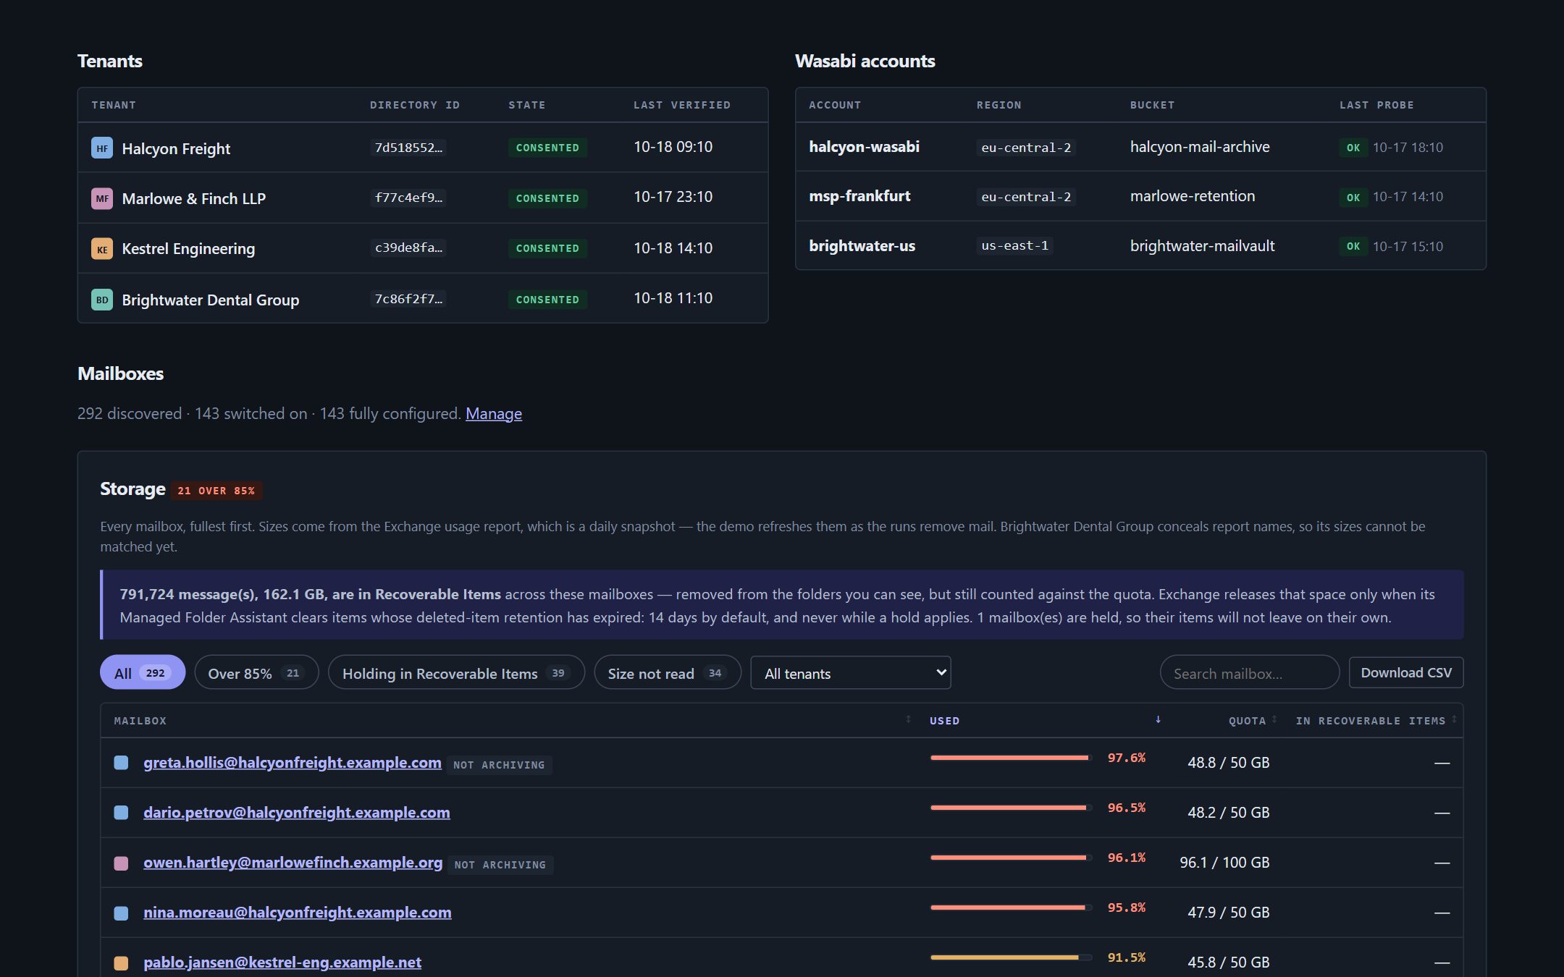Click the pink tenant square beside owen.hartley
This screenshot has height=977, width=1564.
tap(121, 863)
